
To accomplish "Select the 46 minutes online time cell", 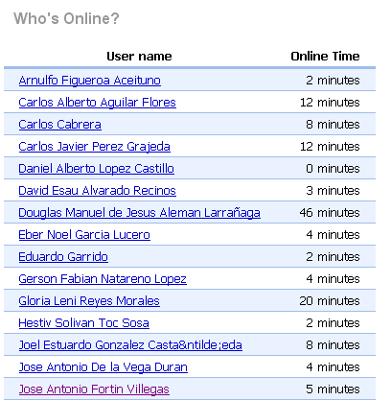I will point(330,213).
